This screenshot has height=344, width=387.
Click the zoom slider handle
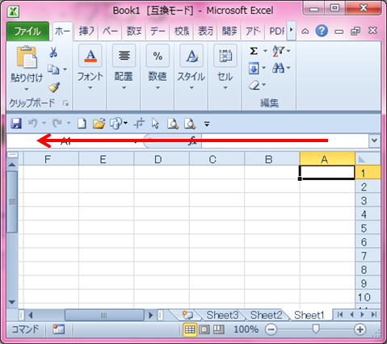click(315, 329)
